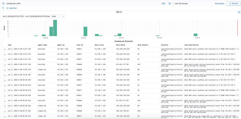Click the 92 hits count
241x119 pixels.
(x=119, y=12)
